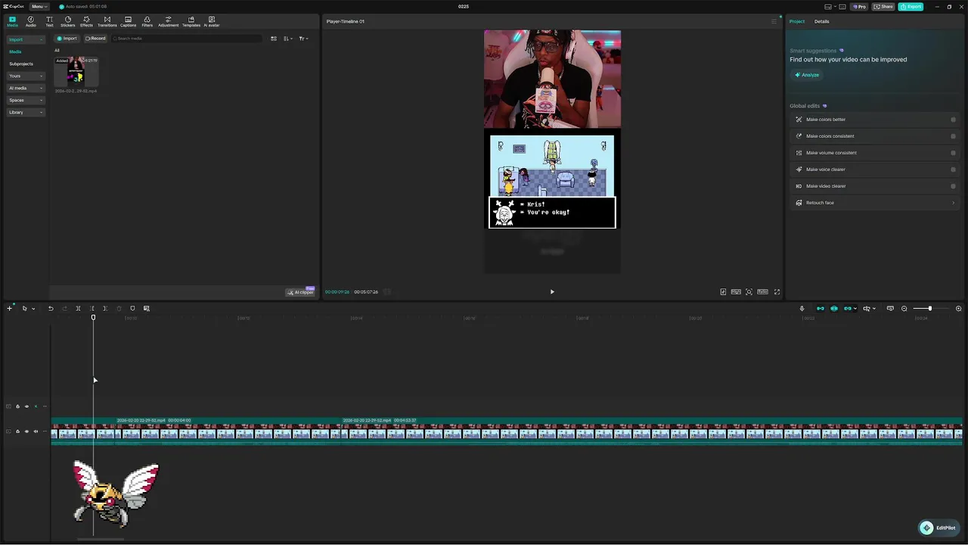Click the undo arrow in timeline toolbar
This screenshot has height=545, width=968.
point(51,308)
